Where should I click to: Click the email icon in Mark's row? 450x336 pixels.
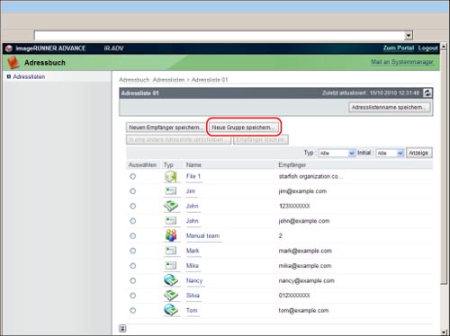click(x=171, y=251)
